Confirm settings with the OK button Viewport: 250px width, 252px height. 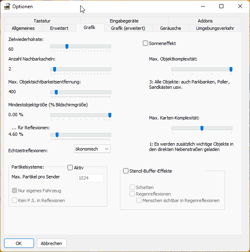click(x=19, y=243)
